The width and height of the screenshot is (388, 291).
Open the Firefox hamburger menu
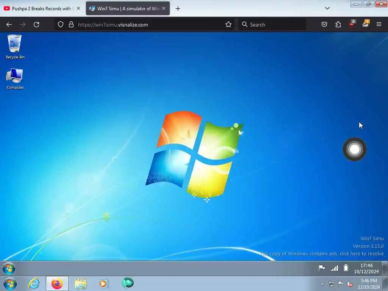tap(379, 24)
